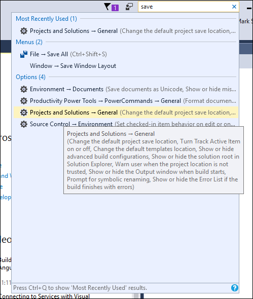253x299 pixels.
Task: Click gear icon beside Productivity Power Tools
Action: point(24,101)
